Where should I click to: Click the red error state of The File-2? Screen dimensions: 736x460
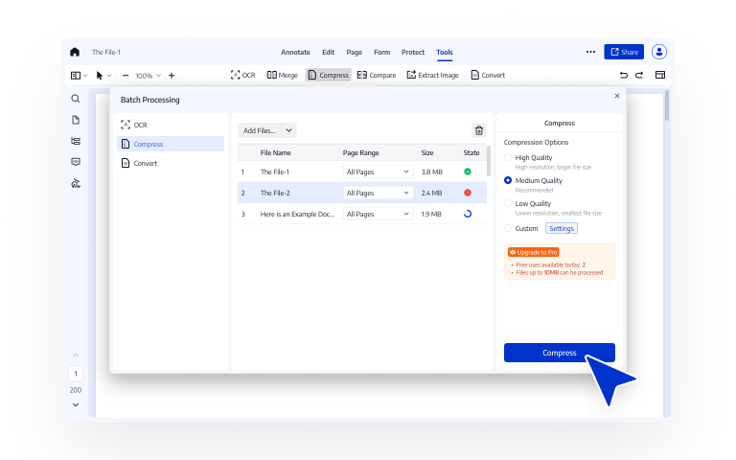tap(468, 193)
